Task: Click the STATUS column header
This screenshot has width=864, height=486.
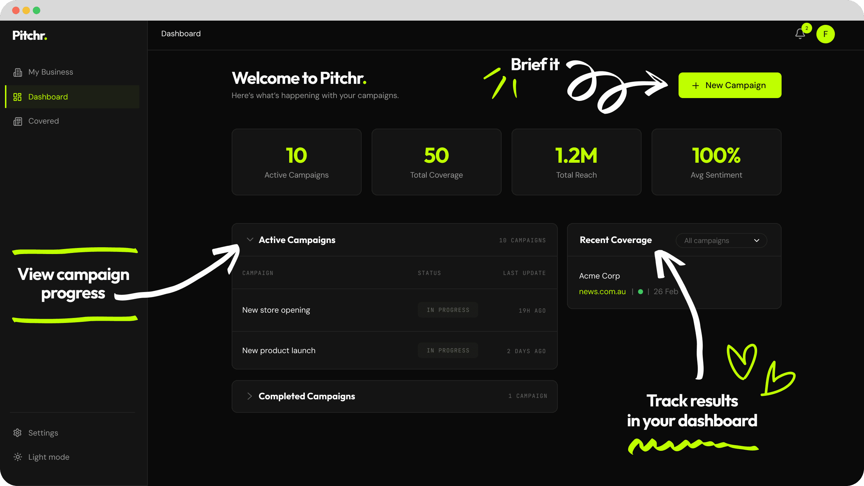Action: coord(430,273)
